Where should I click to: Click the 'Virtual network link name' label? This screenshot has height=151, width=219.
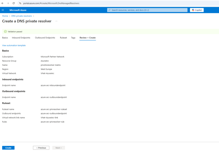(13, 118)
